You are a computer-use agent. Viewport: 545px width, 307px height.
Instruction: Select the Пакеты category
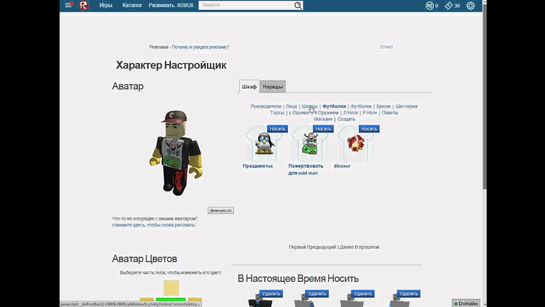click(390, 113)
